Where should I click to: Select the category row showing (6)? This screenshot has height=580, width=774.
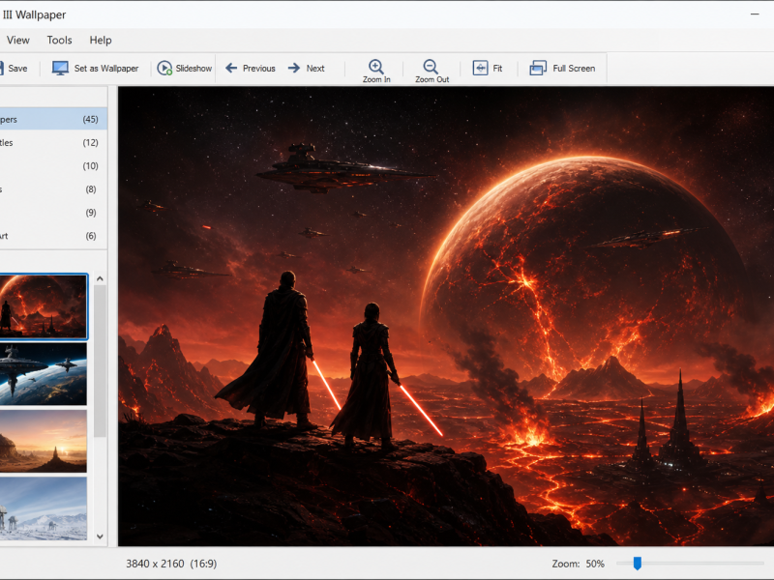pos(53,236)
